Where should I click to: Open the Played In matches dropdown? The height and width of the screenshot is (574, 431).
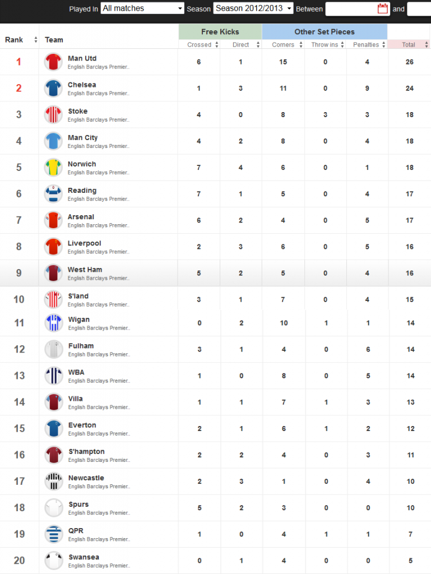tap(142, 8)
